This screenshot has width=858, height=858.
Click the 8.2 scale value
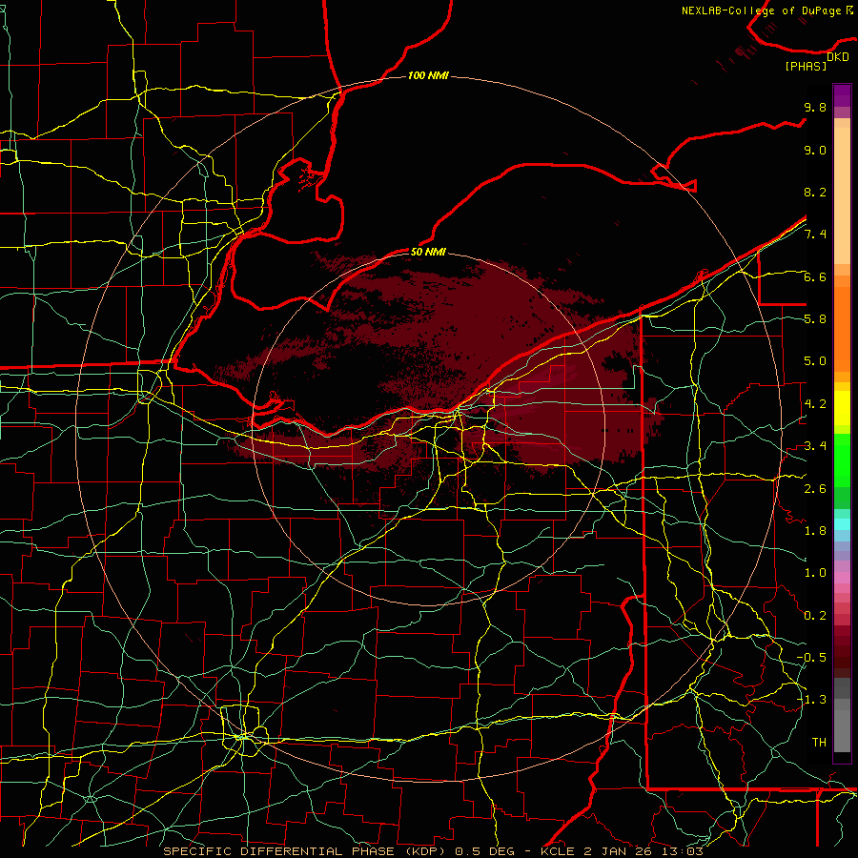click(x=815, y=193)
